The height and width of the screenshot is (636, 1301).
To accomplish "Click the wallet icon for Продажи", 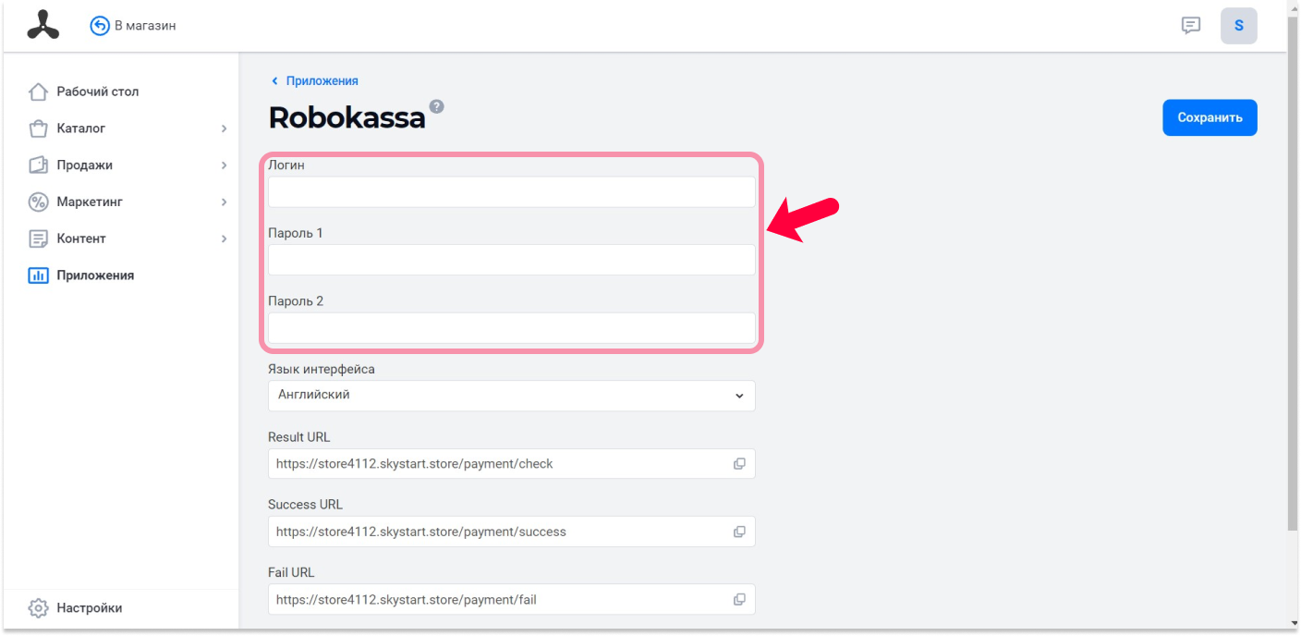I will (38, 165).
